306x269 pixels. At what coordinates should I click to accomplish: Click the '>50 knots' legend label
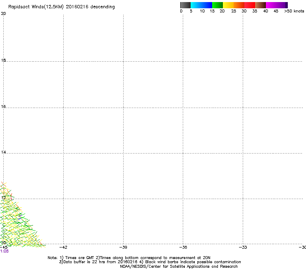[x=294, y=11]
